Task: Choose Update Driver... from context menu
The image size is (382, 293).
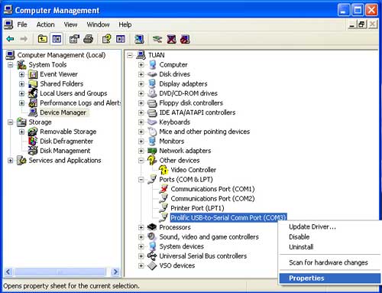Action: [x=312, y=226]
